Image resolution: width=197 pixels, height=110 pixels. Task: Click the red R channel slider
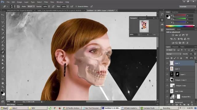click(x=179, y=15)
